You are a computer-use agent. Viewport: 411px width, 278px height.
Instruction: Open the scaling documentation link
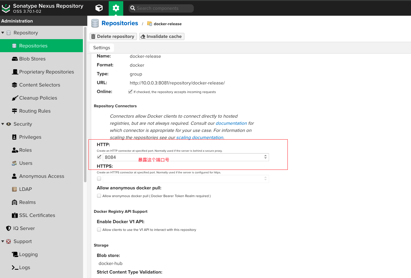tap(200, 138)
